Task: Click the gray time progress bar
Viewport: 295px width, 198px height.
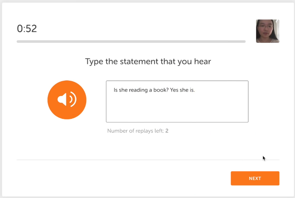Action: 131,41
